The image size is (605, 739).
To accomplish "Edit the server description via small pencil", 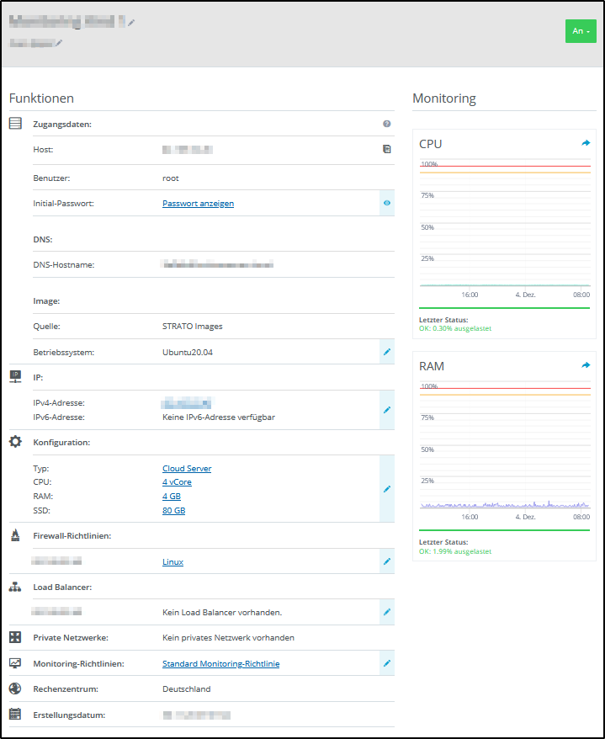I will [58, 44].
